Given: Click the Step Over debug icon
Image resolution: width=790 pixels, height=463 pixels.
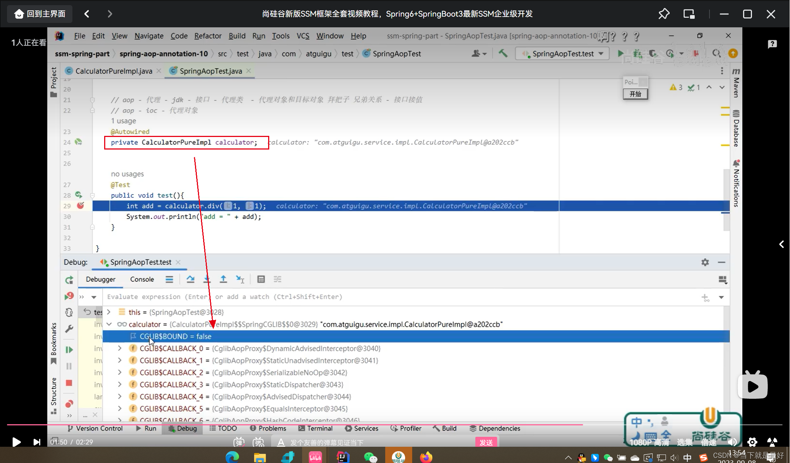Looking at the screenshot, I should pos(190,279).
